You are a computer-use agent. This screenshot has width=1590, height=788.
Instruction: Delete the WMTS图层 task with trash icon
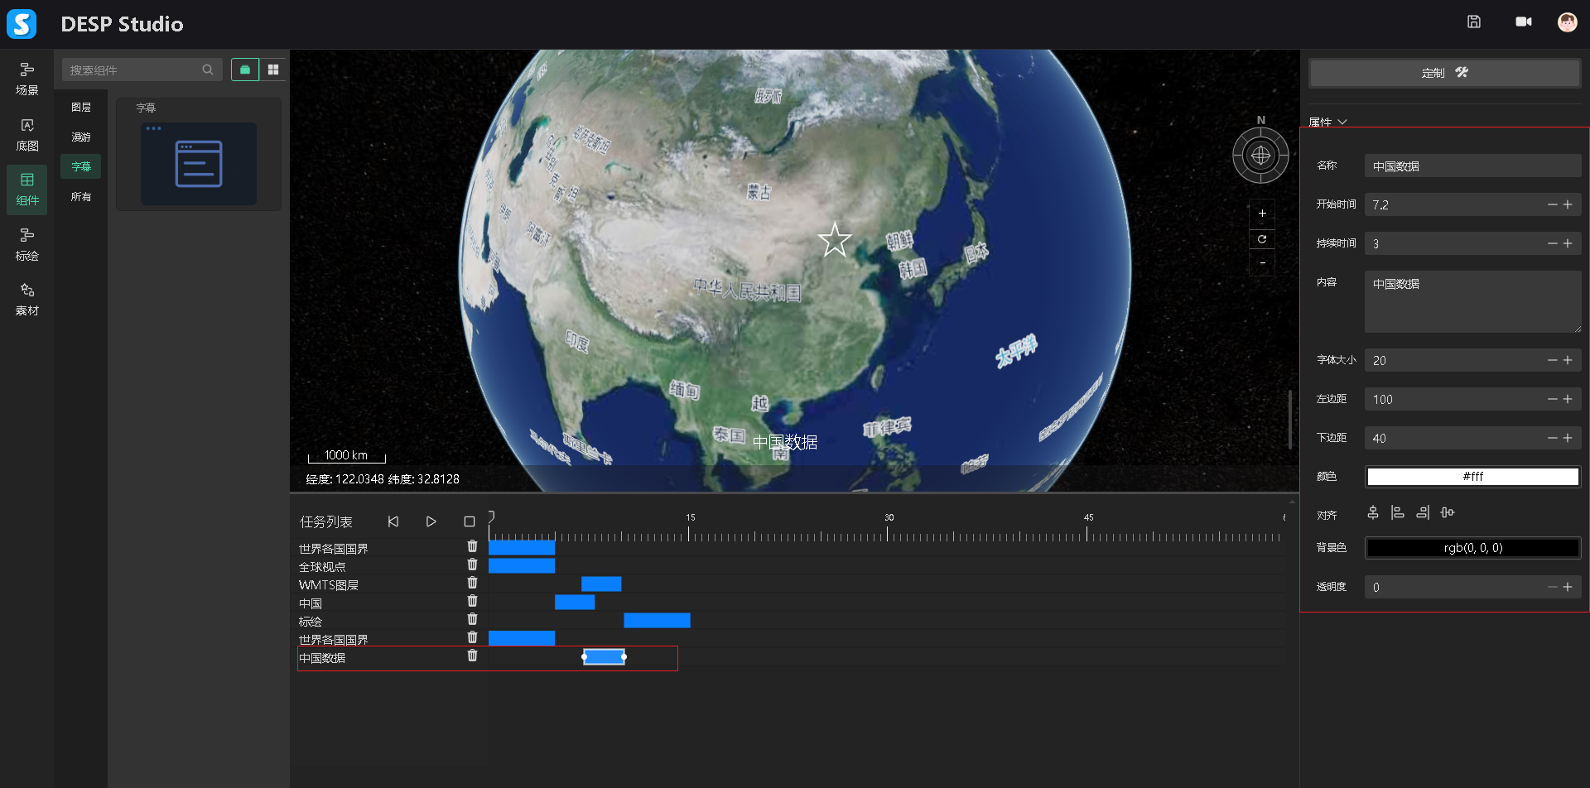pyautogui.click(x=472, y=584)
